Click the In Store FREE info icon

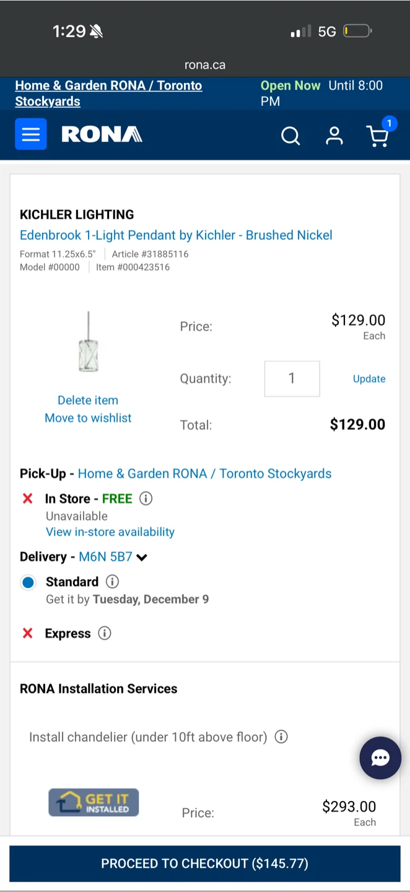coord(146,498)
